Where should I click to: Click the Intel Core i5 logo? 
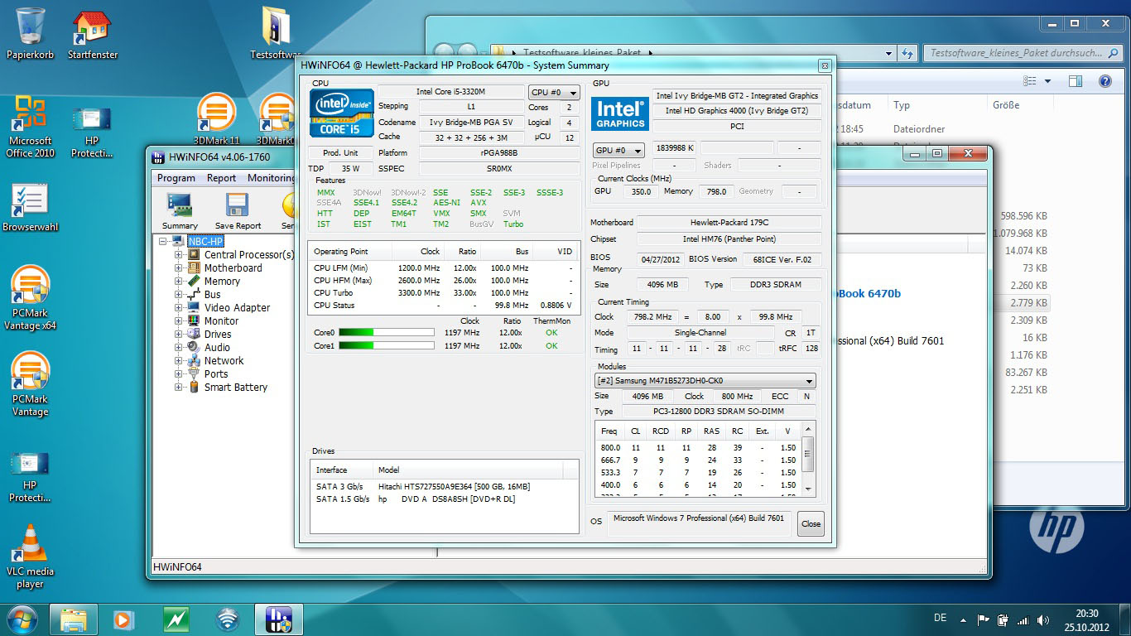[x=341, y=113]
